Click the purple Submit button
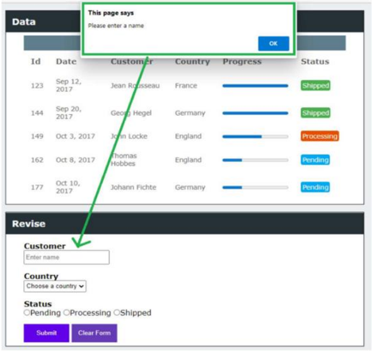This screenshot has width=372, height=351. click(x=47, y=333)
